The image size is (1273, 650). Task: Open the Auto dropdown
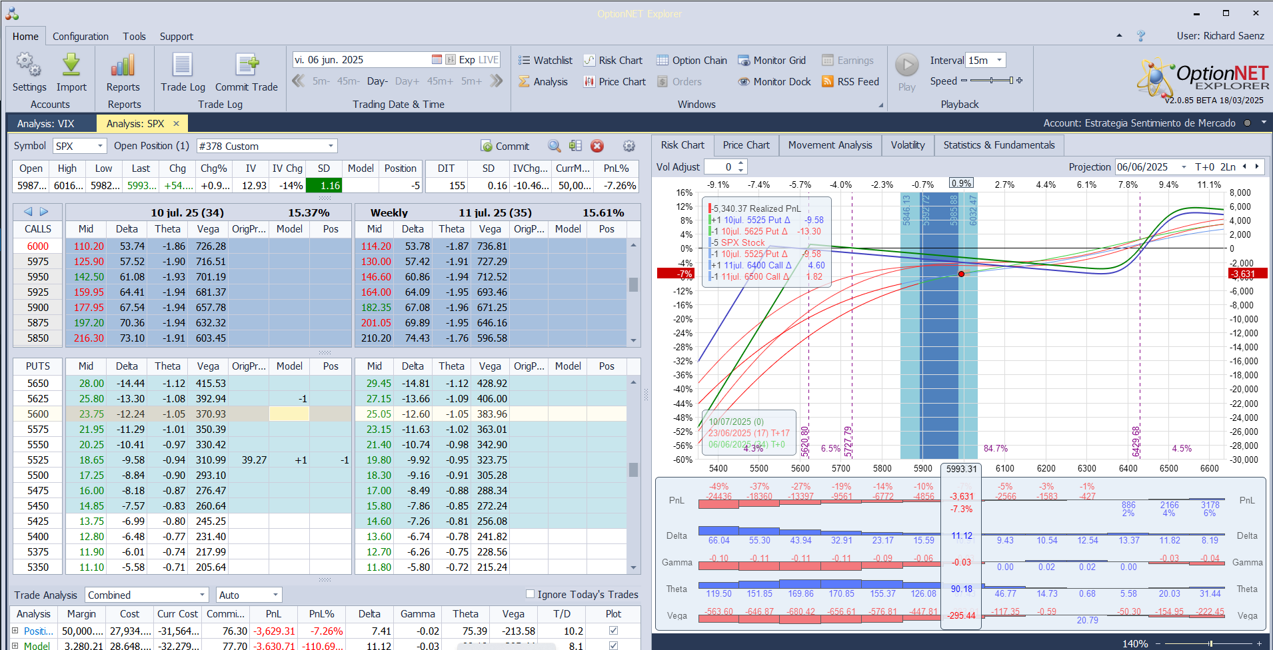275,595
